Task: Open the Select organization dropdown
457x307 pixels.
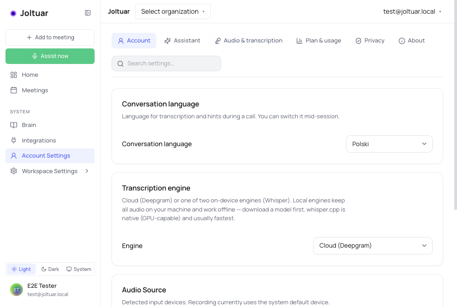Action: [x=173, y=12]
